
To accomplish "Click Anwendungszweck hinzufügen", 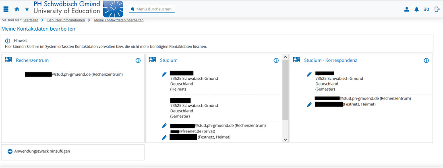I will [x=42, y=151].
